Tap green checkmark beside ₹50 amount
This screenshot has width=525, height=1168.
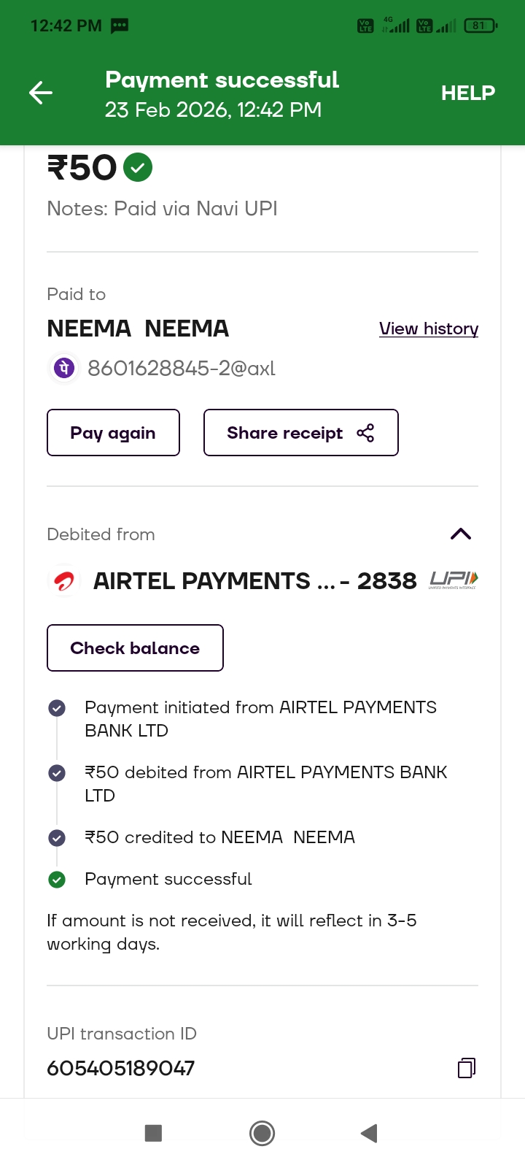pyautogui.click(x=138, y=167)
